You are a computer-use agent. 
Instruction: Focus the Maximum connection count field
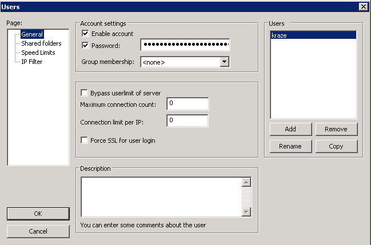188,103
